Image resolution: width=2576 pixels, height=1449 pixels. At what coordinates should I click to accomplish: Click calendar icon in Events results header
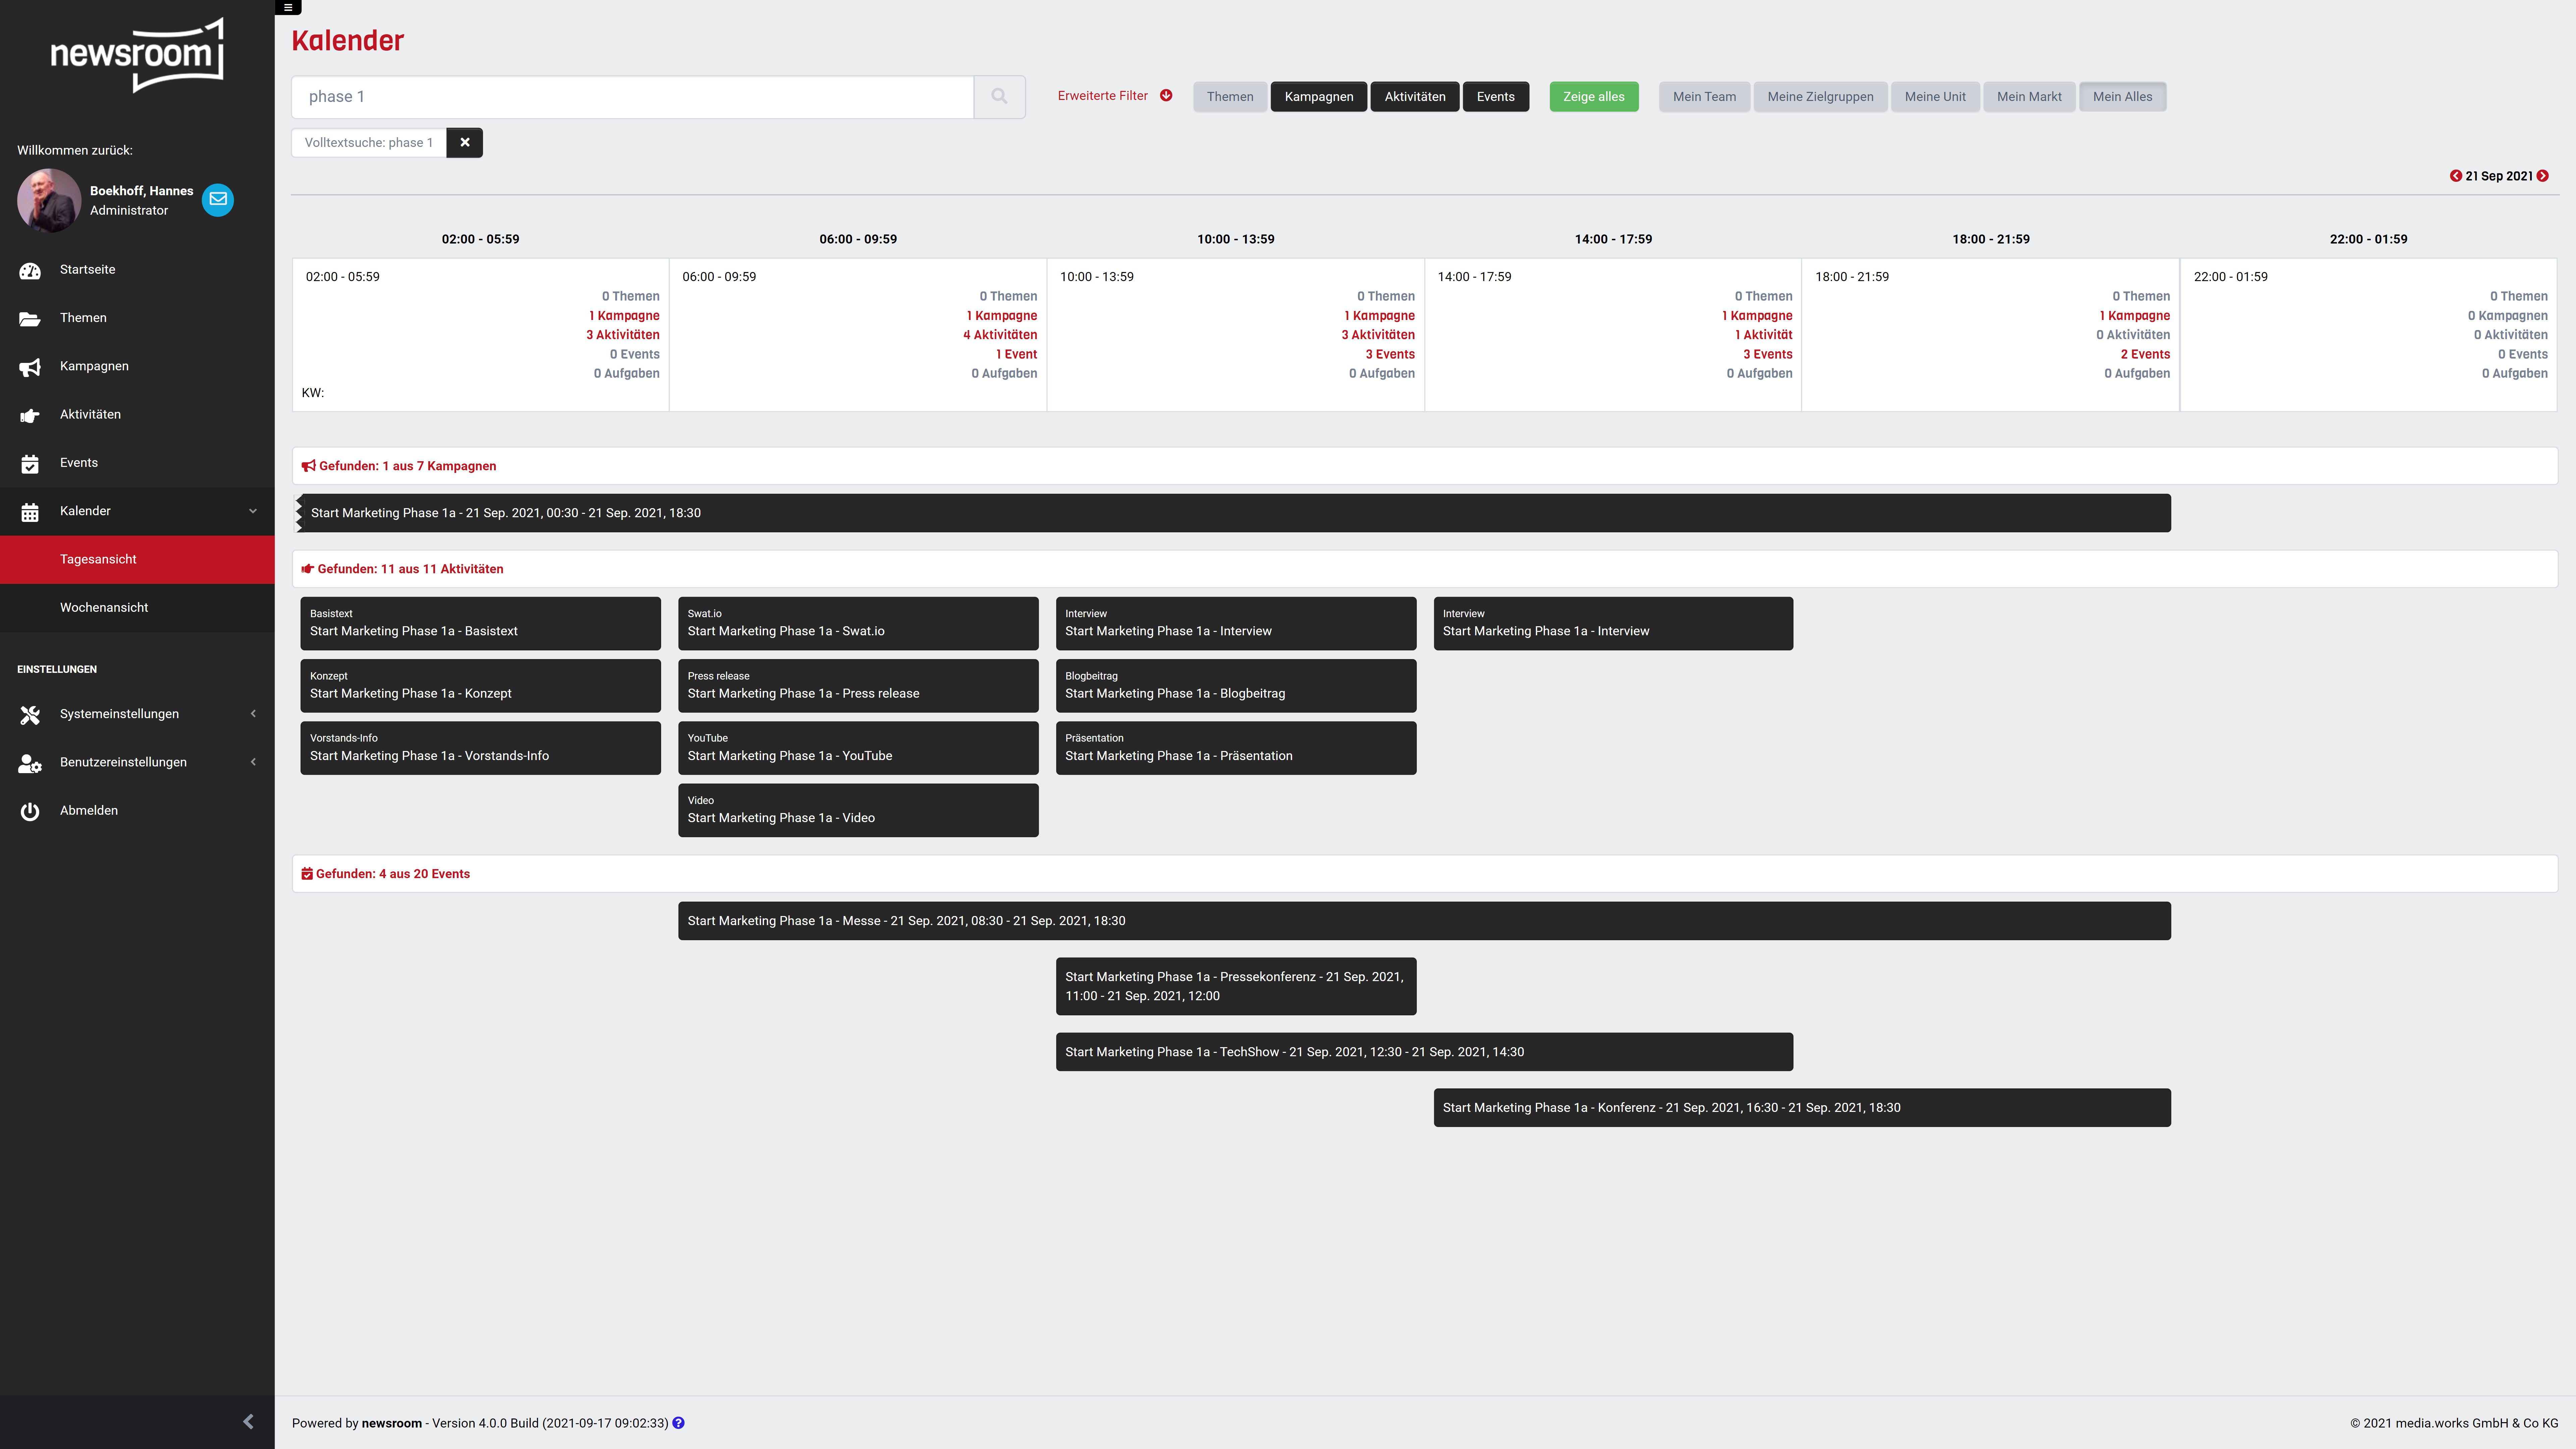pos(307,874)
